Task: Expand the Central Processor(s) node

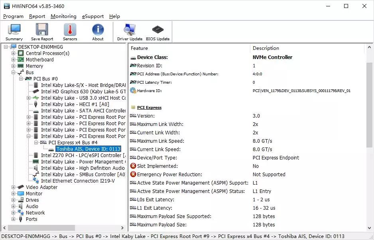Action: 14,53
